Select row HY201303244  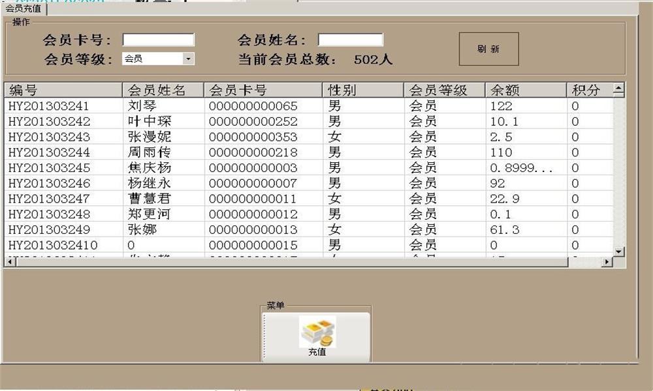click(309, 152)
